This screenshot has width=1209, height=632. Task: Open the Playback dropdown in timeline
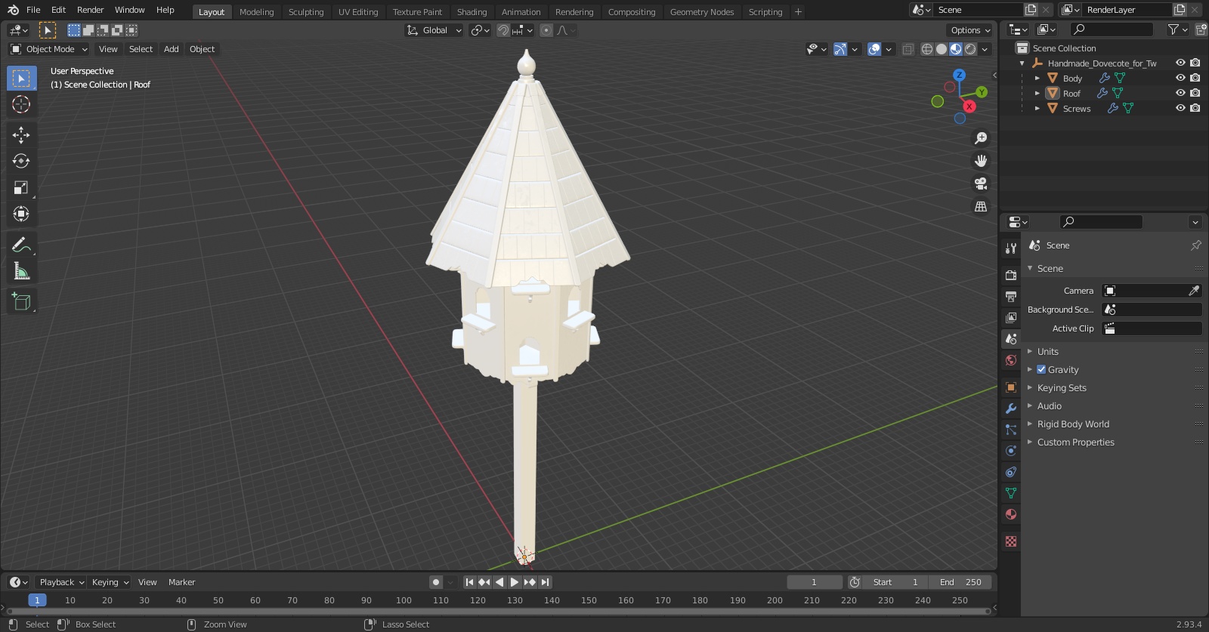coord(61,582)
